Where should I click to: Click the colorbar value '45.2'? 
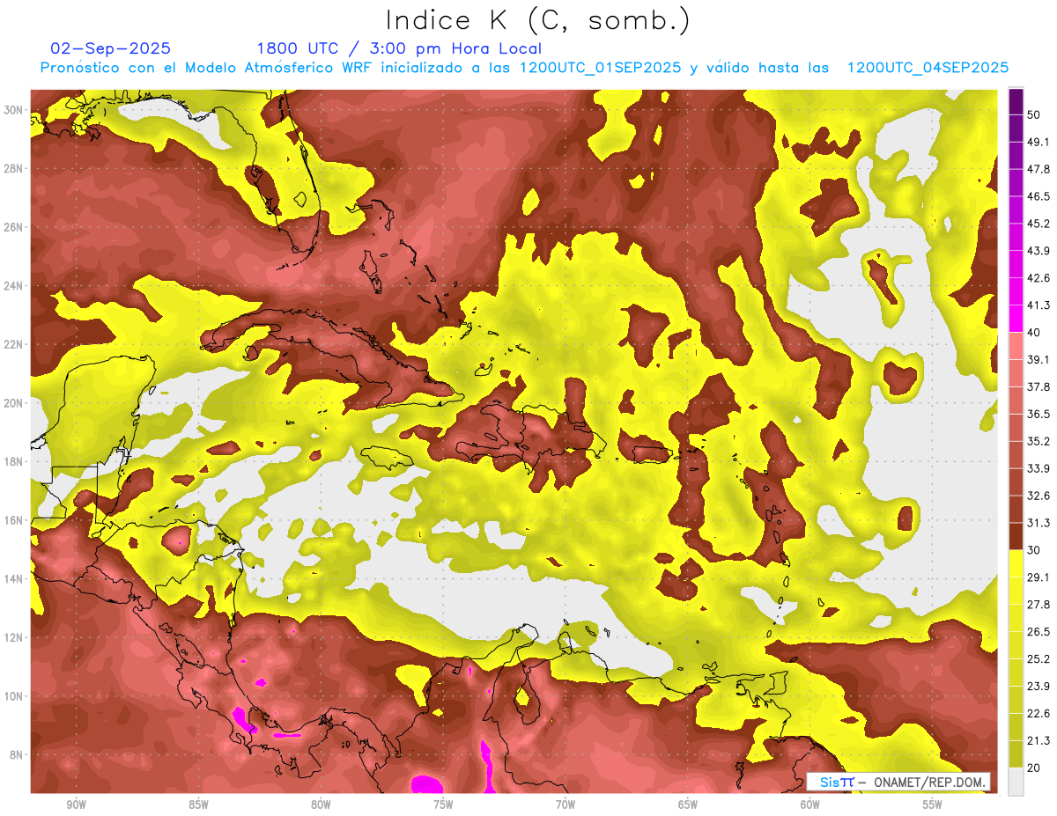tap(1039, 224)
